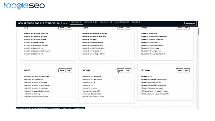Click Image button on 'are' card
This screenshot has height=121, width=215.
(x=62, y=27)
